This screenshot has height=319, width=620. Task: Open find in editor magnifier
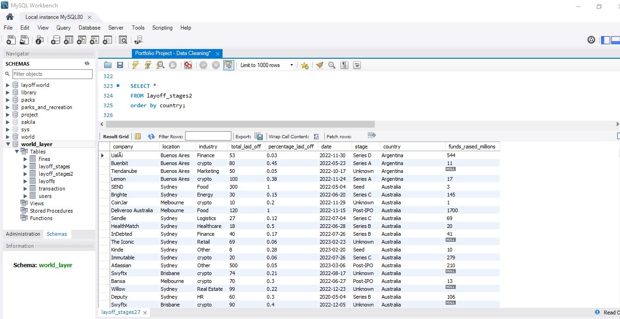click(x=332, y=65)
